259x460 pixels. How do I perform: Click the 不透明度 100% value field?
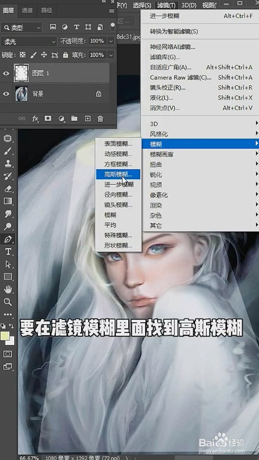(97, 41)
